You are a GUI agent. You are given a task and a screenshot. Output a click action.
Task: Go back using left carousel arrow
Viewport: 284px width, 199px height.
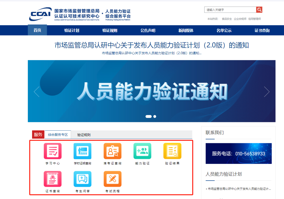37,91
